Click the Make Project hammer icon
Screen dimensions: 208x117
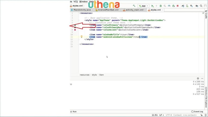tap(134, 6)
